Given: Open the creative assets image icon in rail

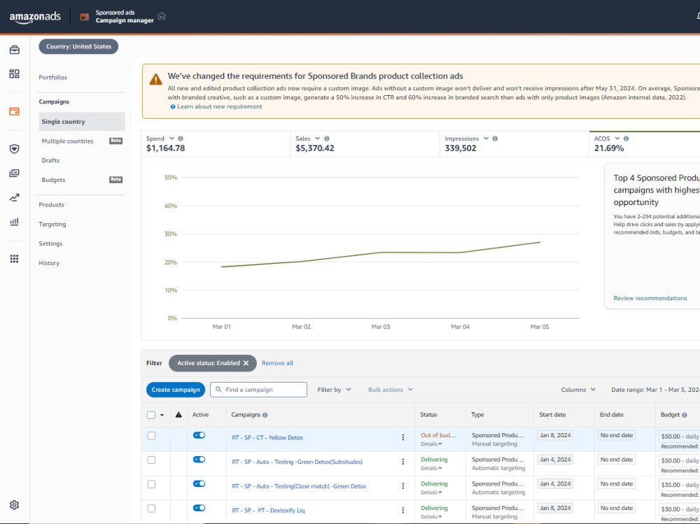Looking at the screenshot, I should pos(14,174).
